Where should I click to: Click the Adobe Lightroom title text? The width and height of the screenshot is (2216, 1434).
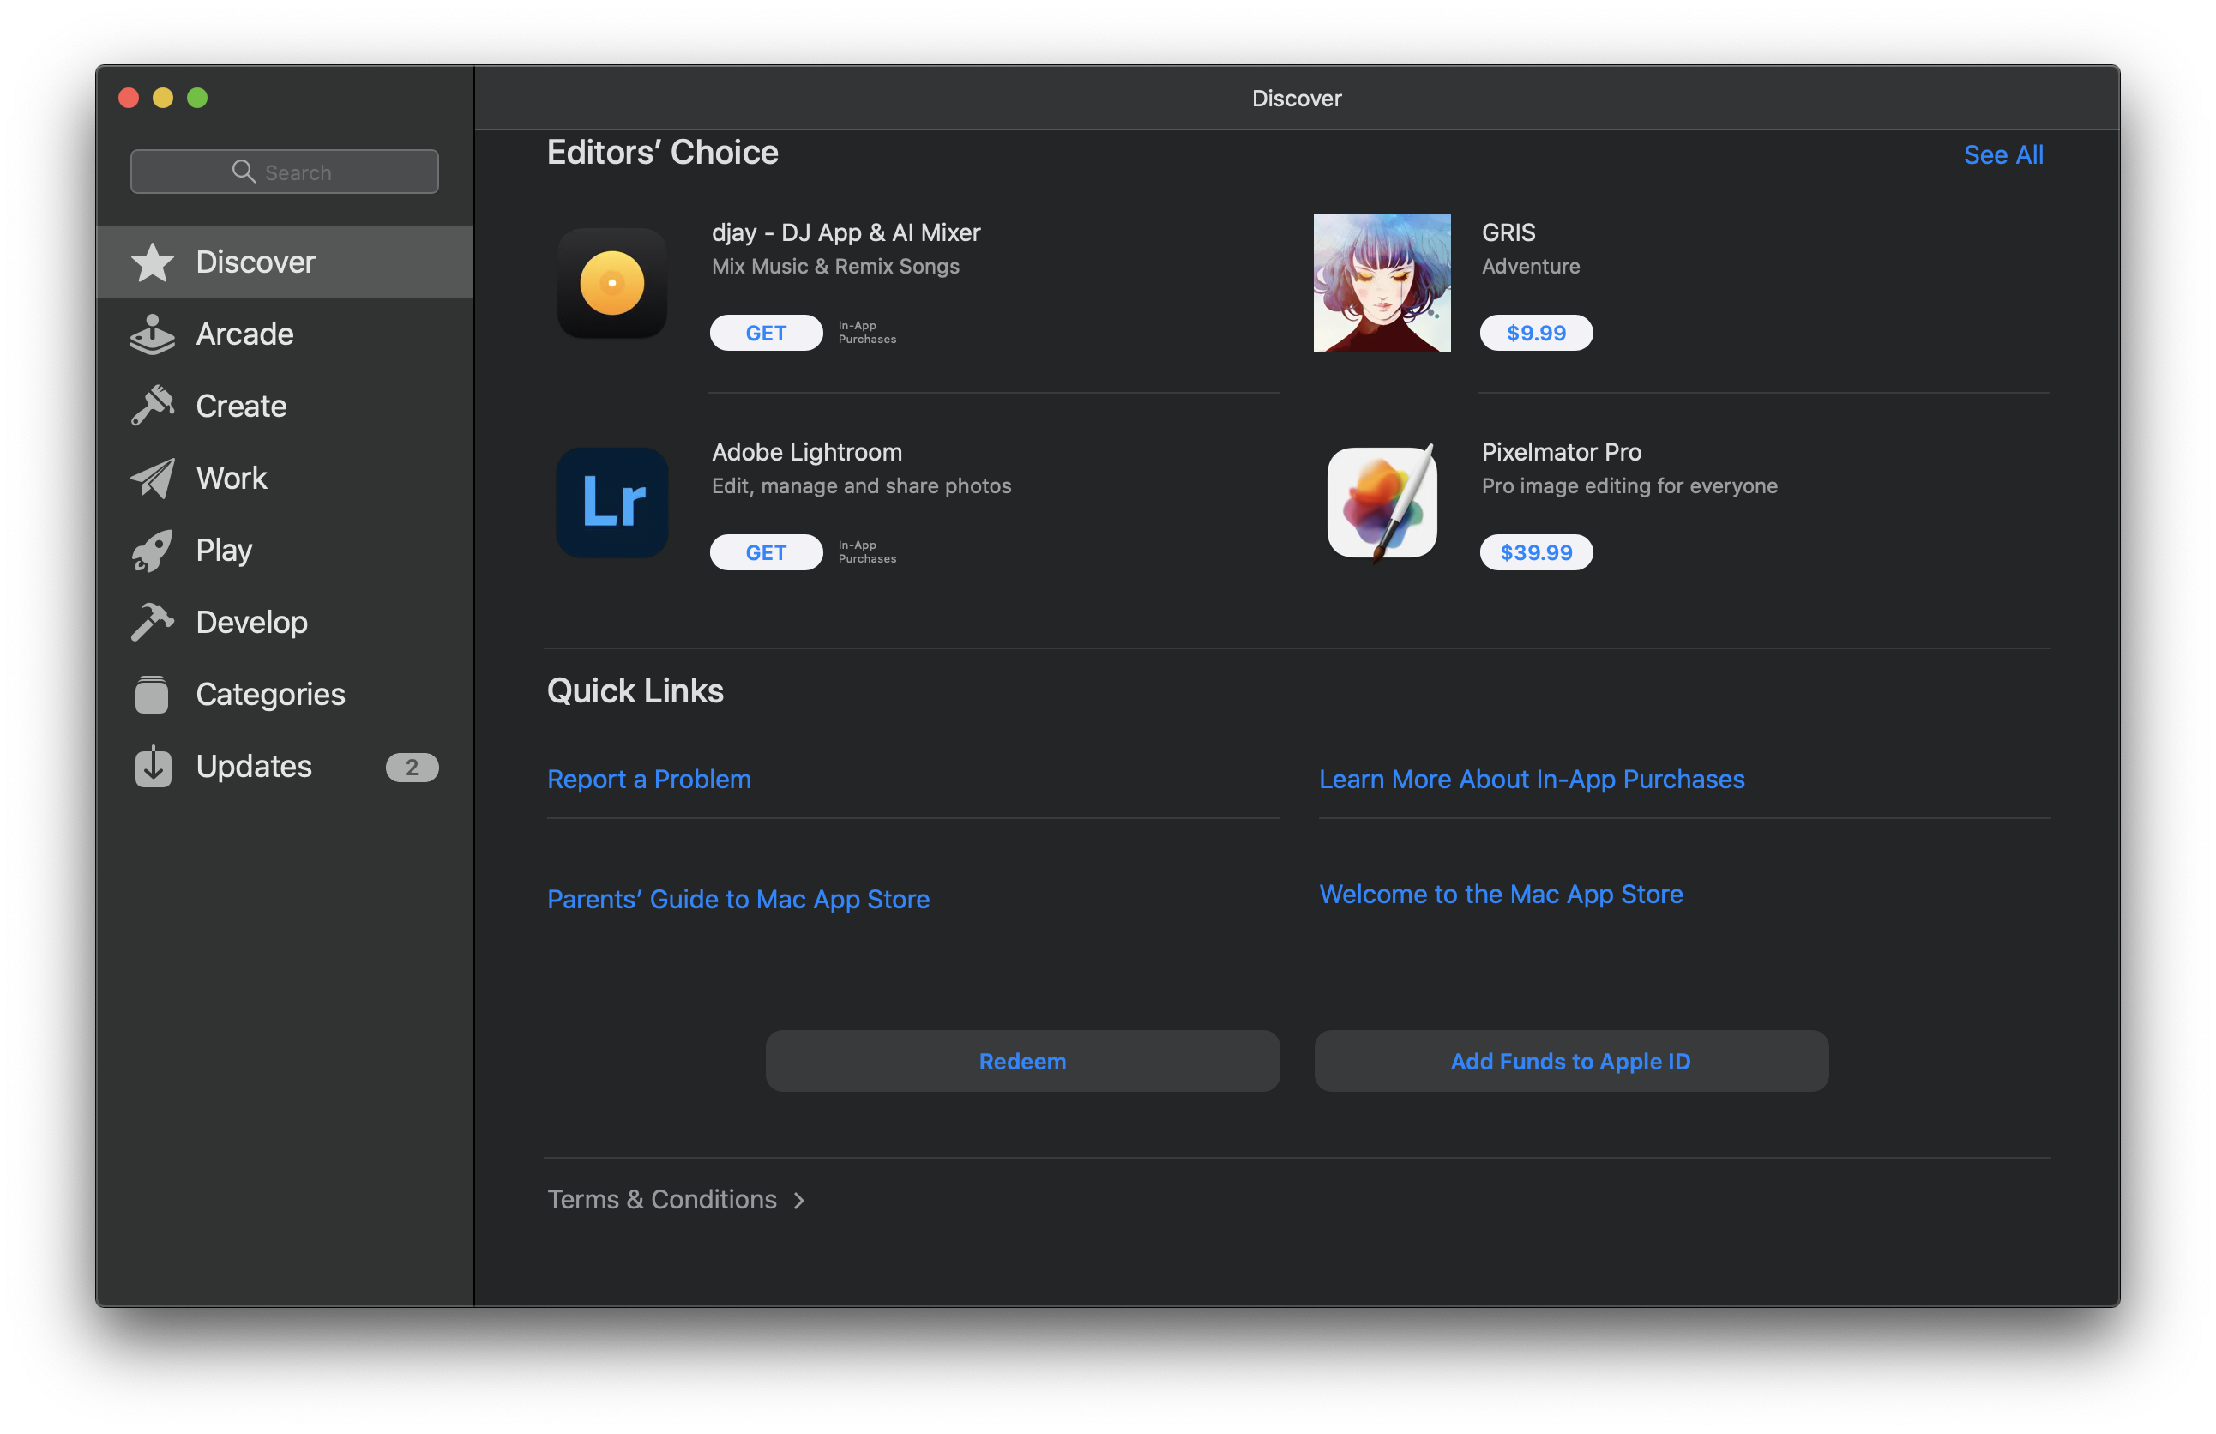click(807, 453)
